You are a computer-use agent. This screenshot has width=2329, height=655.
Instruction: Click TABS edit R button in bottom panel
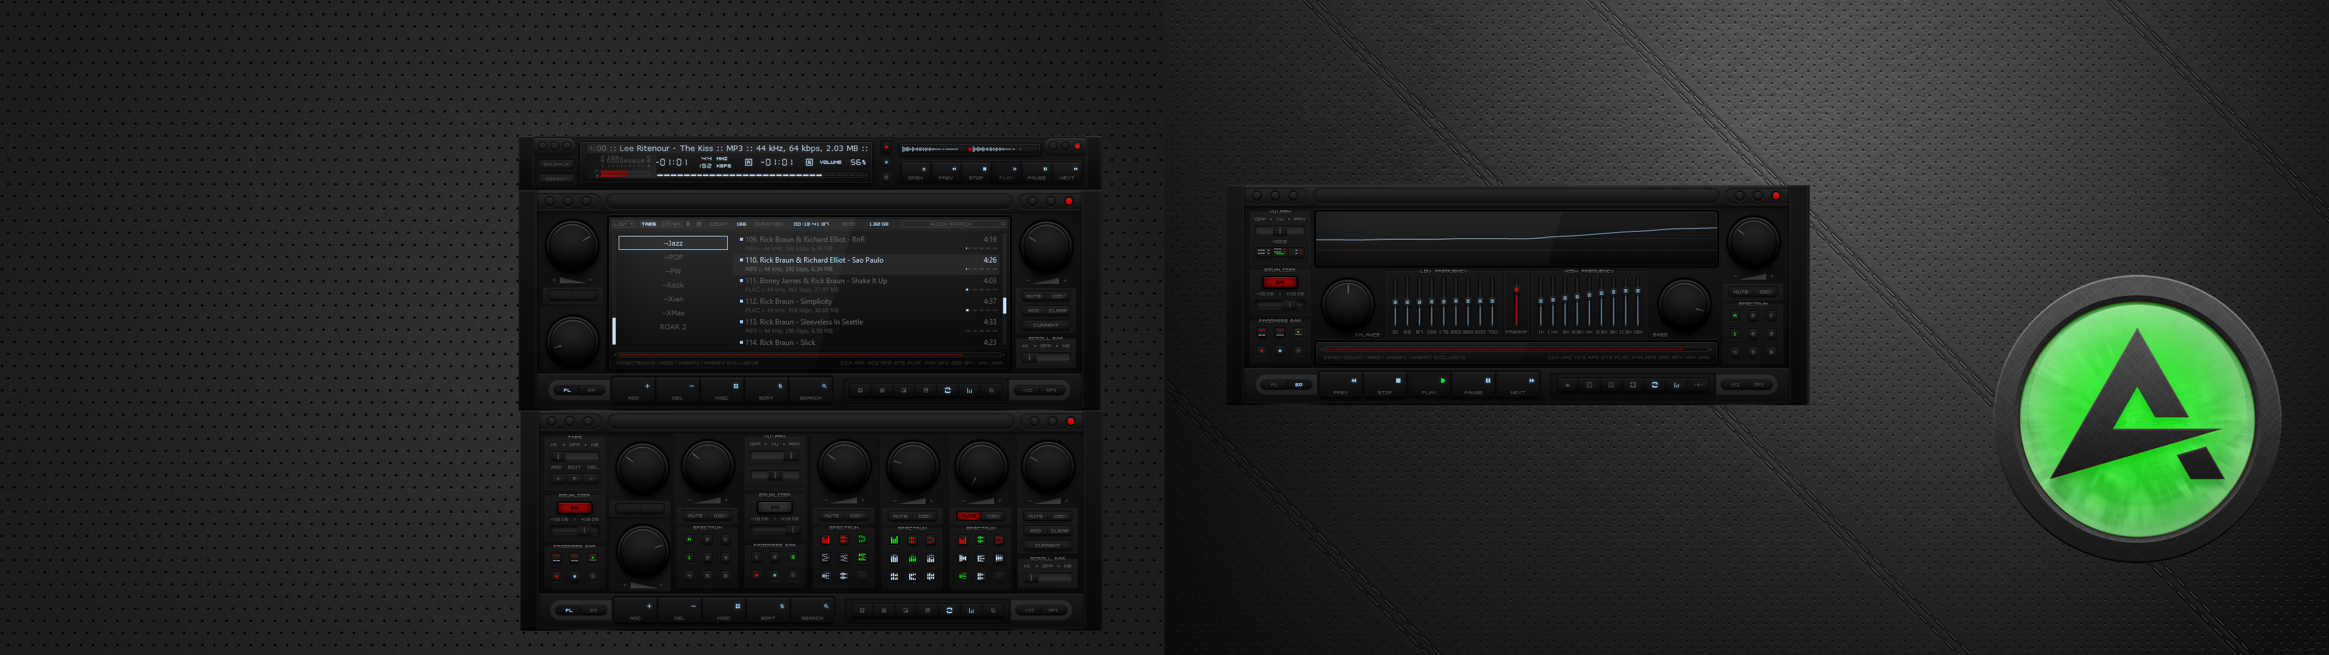(x=575, y=479)
